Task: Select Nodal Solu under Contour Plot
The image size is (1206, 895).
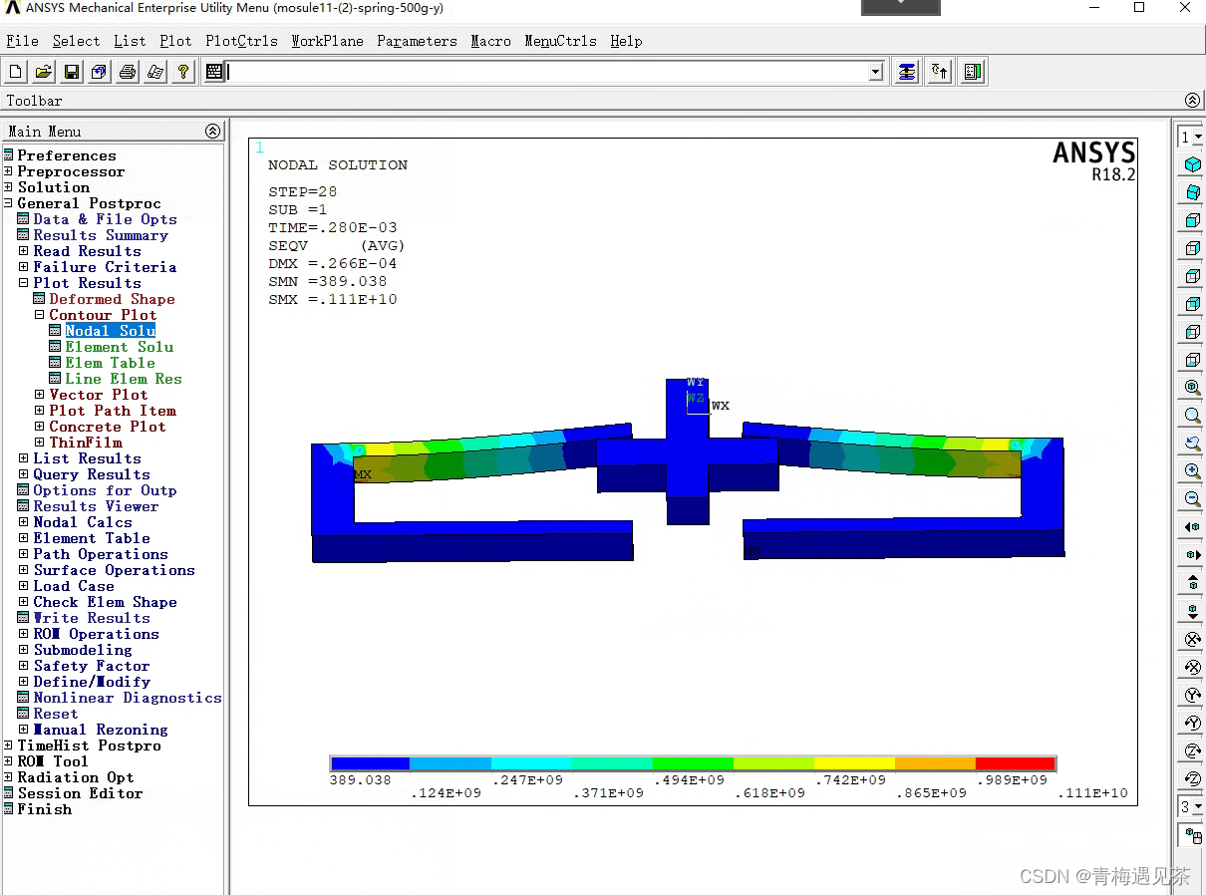Action: [x=110, y=330]
